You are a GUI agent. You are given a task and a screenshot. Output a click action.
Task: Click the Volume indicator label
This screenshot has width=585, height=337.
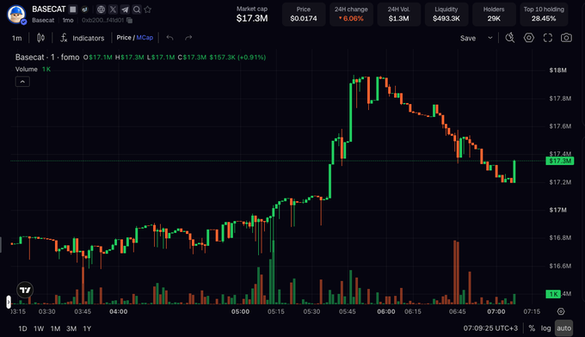tap(27, 70)
